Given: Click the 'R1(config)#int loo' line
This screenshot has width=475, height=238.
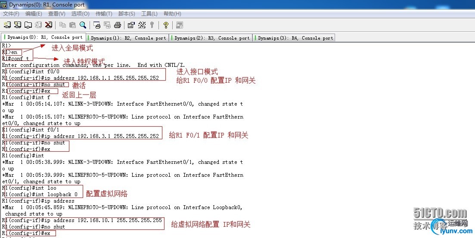Looking at the screenshot, I should click(29, 188).
